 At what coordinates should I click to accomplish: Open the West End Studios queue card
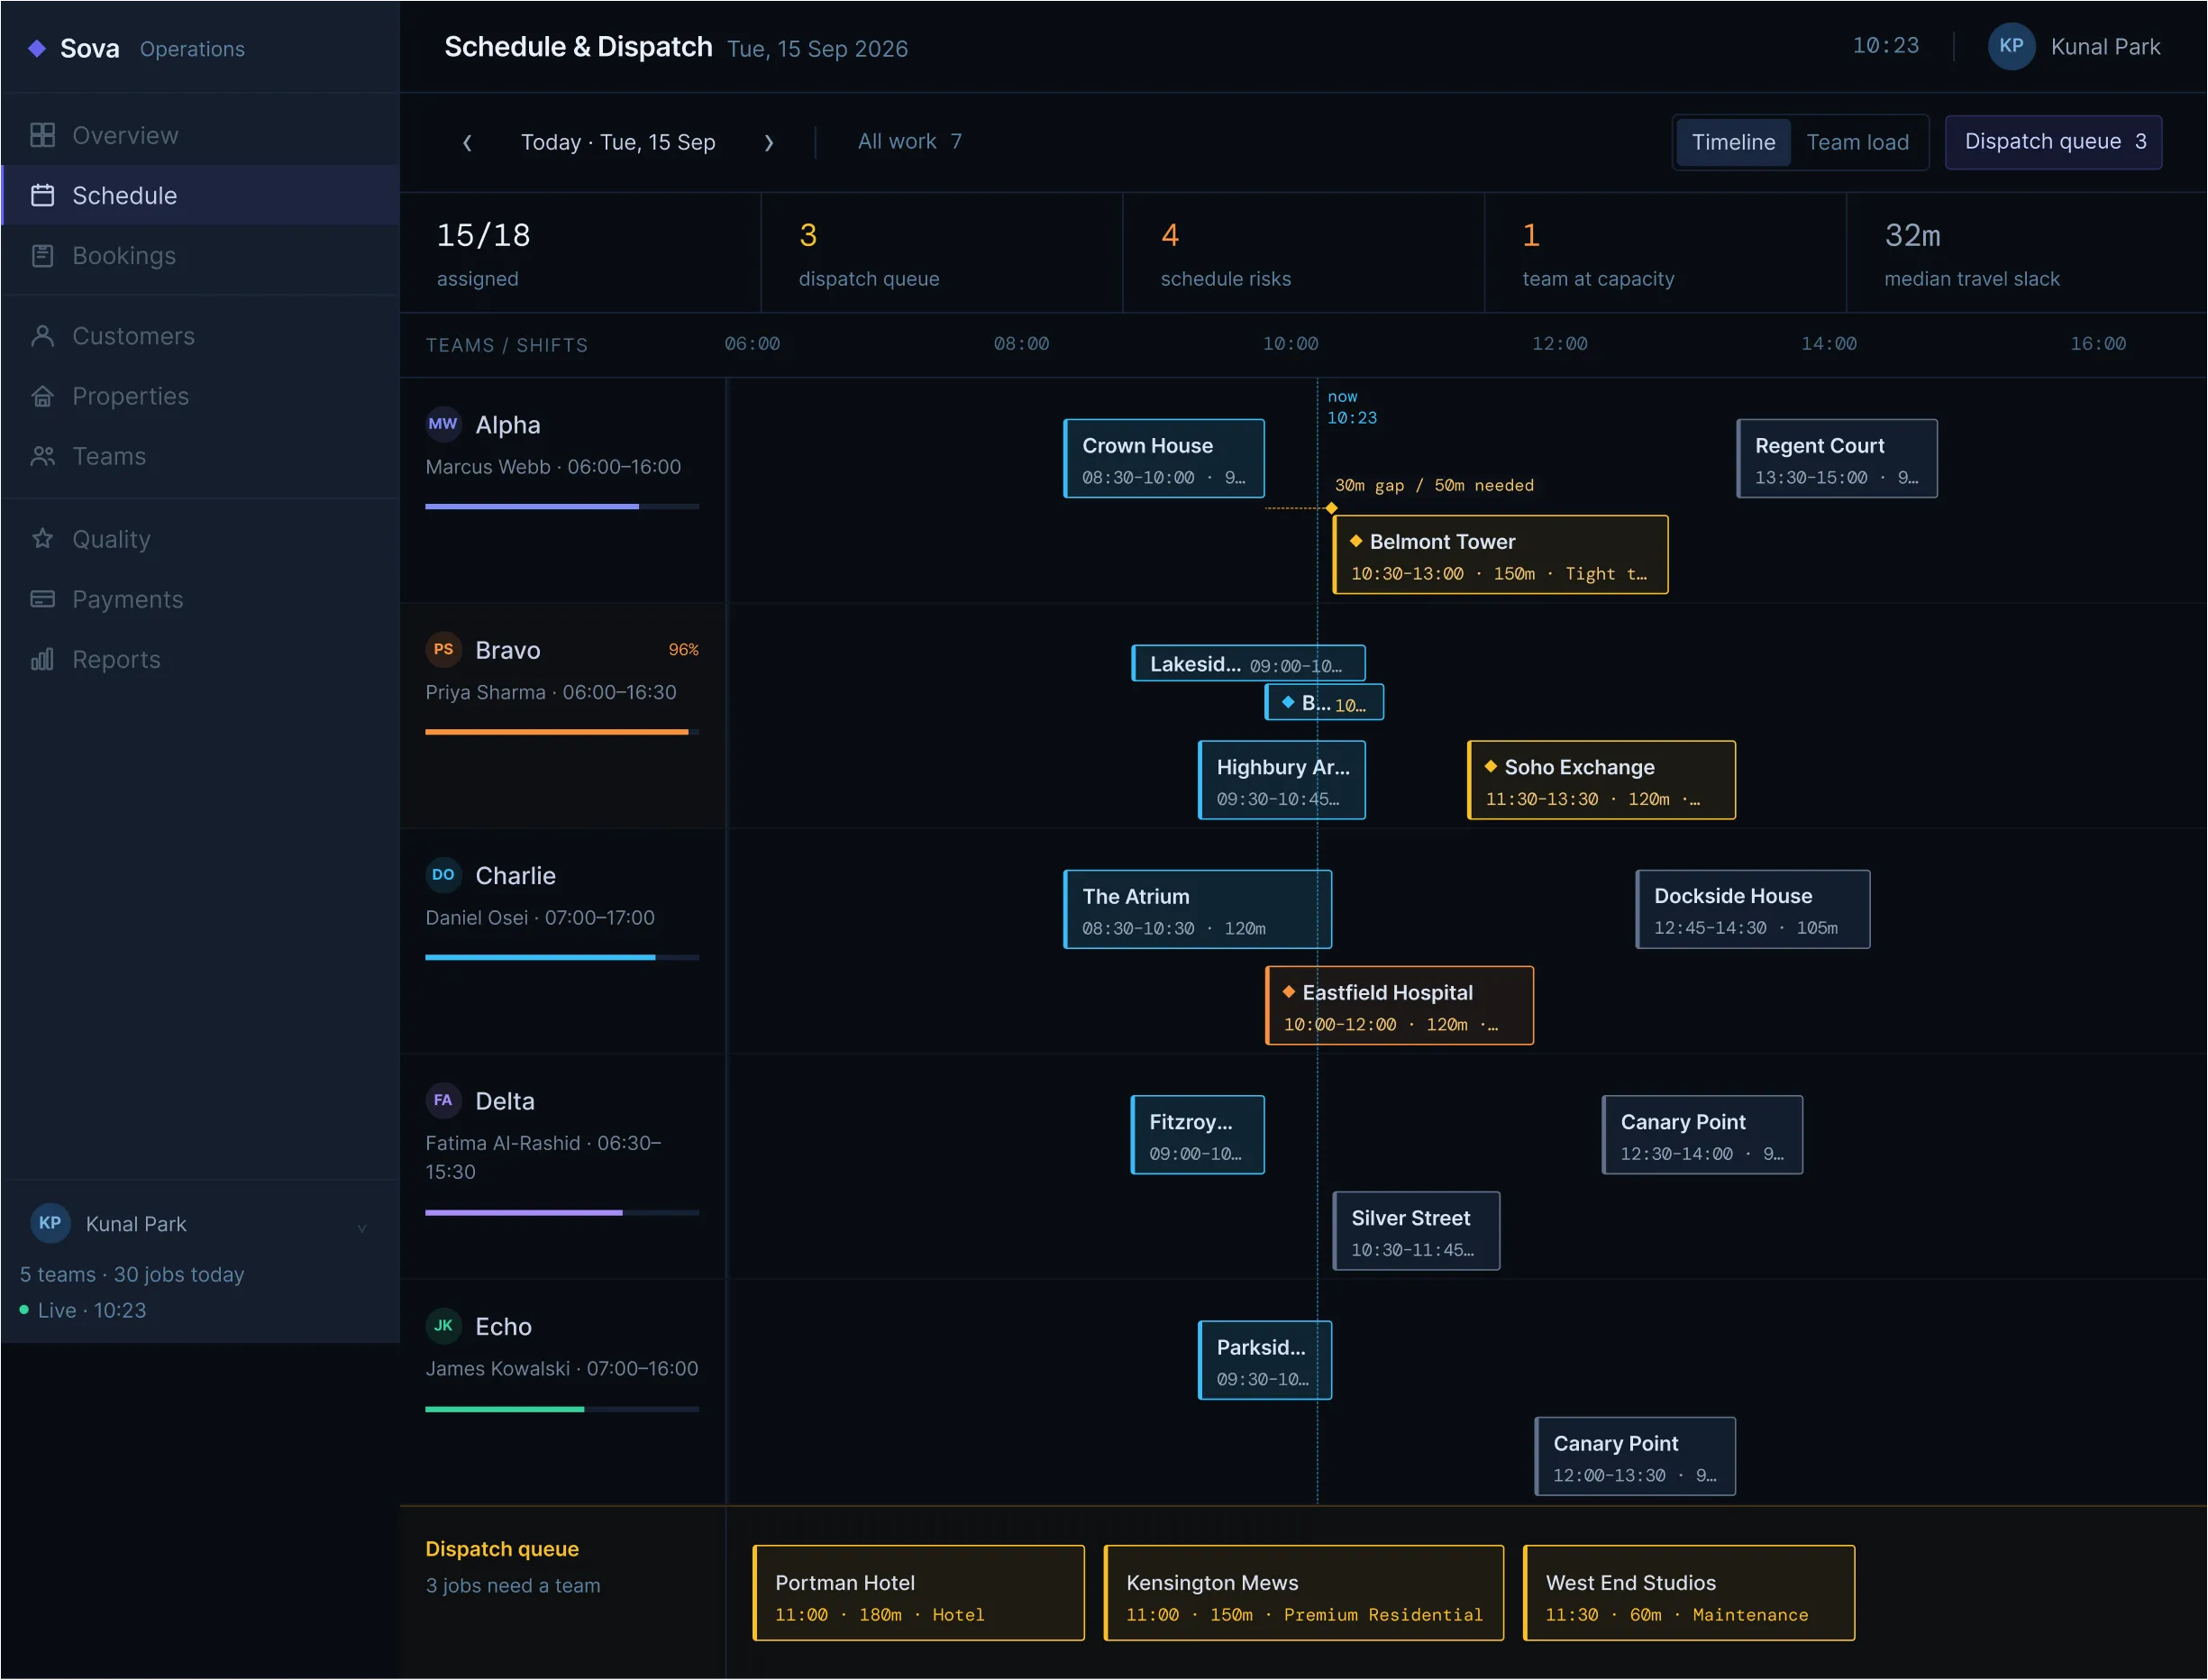[x=1689, y=1593]
